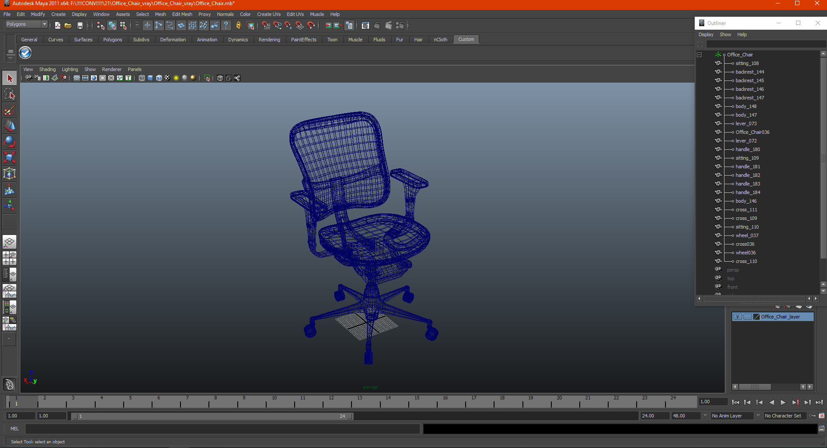Click the Open Scene folder icon

click(68, 26)
